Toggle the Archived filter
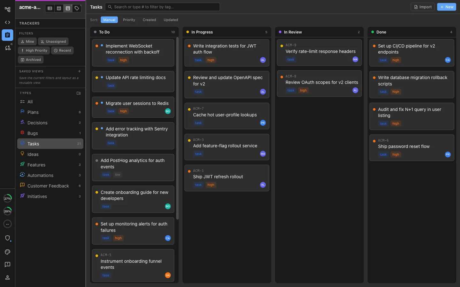Screen dimensions: 460x287 point(31,60)
